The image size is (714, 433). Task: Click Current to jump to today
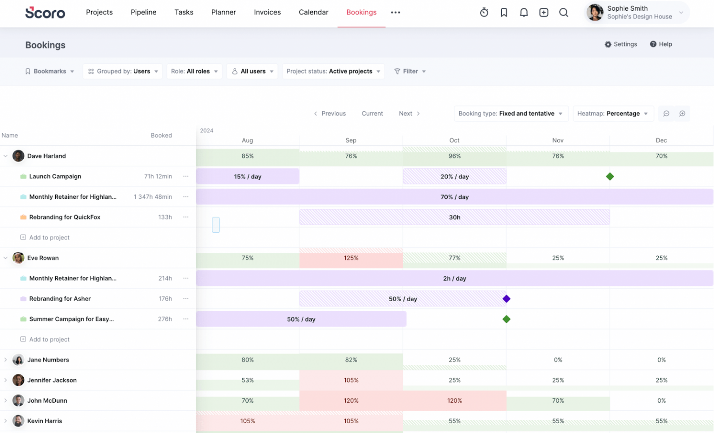pos(372,113)
